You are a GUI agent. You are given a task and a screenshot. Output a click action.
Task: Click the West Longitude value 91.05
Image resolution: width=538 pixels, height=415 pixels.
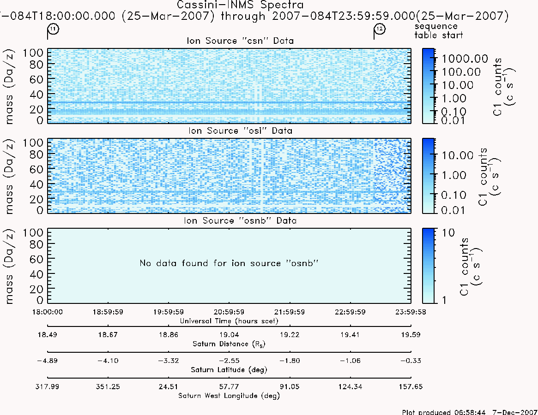point(290,387)
